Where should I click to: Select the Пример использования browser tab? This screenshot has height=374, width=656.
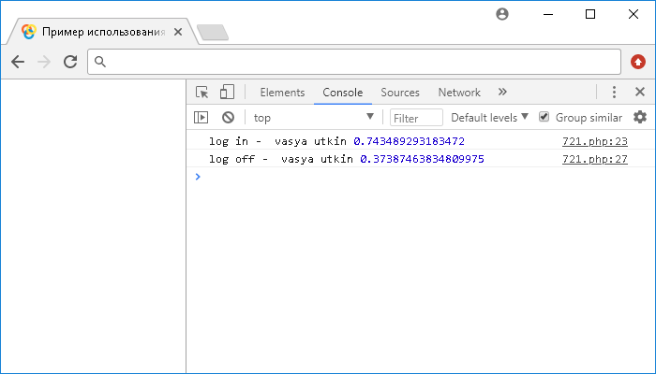[102, 32]
